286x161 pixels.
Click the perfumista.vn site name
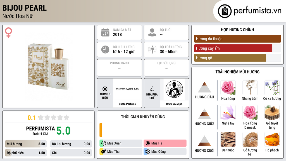tap(258, 11)
